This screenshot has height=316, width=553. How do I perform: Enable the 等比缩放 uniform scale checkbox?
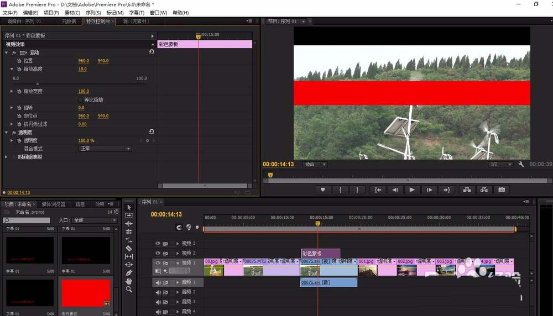pyautogui.click(x=80, y=99)
